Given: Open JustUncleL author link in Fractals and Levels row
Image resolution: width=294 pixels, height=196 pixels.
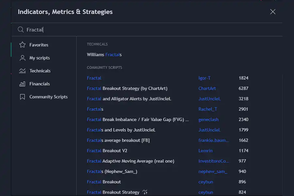Looking at the screenshot, I should pos(209,130).
